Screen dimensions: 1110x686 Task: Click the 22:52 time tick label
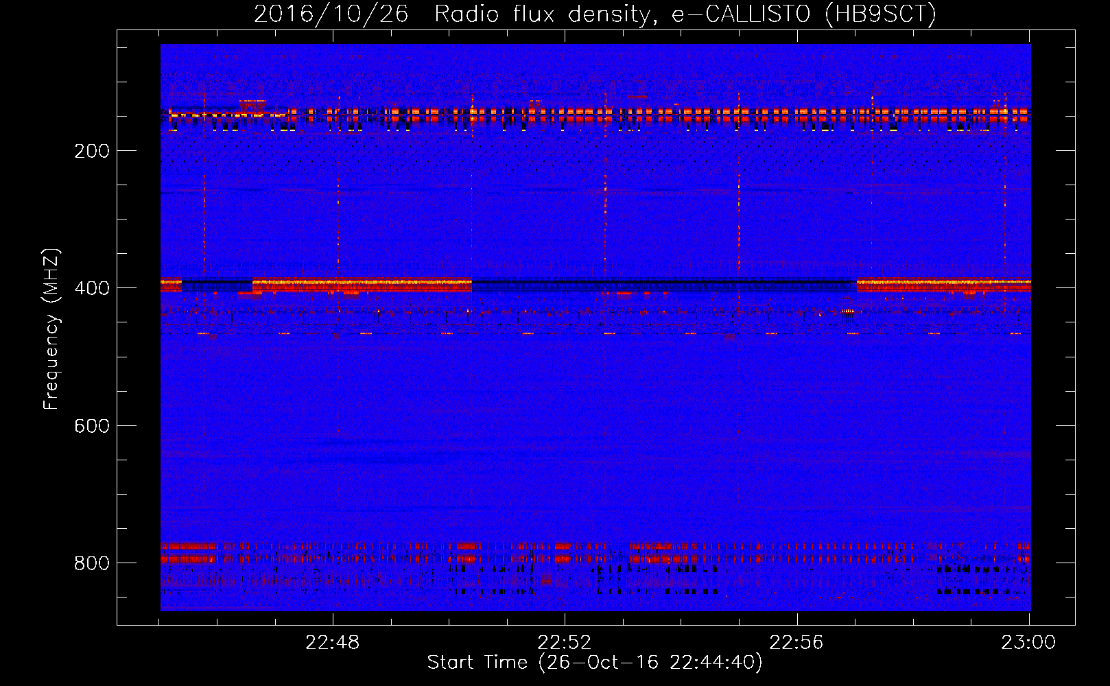[x=565, y=643]
